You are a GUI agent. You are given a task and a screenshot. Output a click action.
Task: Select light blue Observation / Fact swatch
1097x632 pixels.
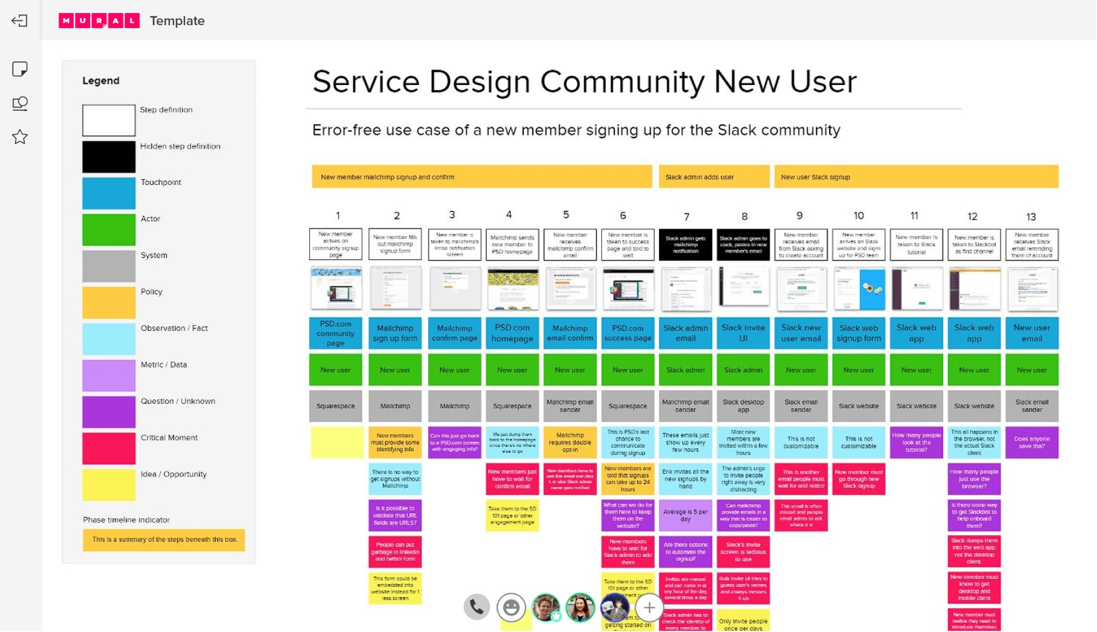pyautogui.click(x=109, y=339)
